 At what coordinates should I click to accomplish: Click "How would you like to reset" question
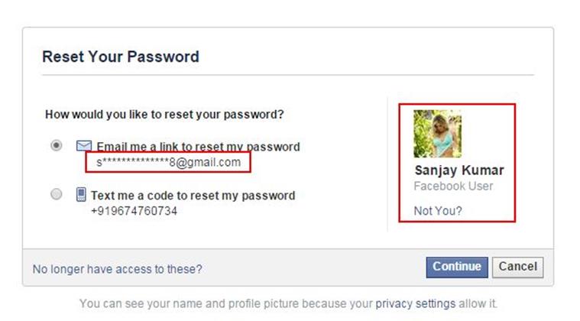pos(164,115)
